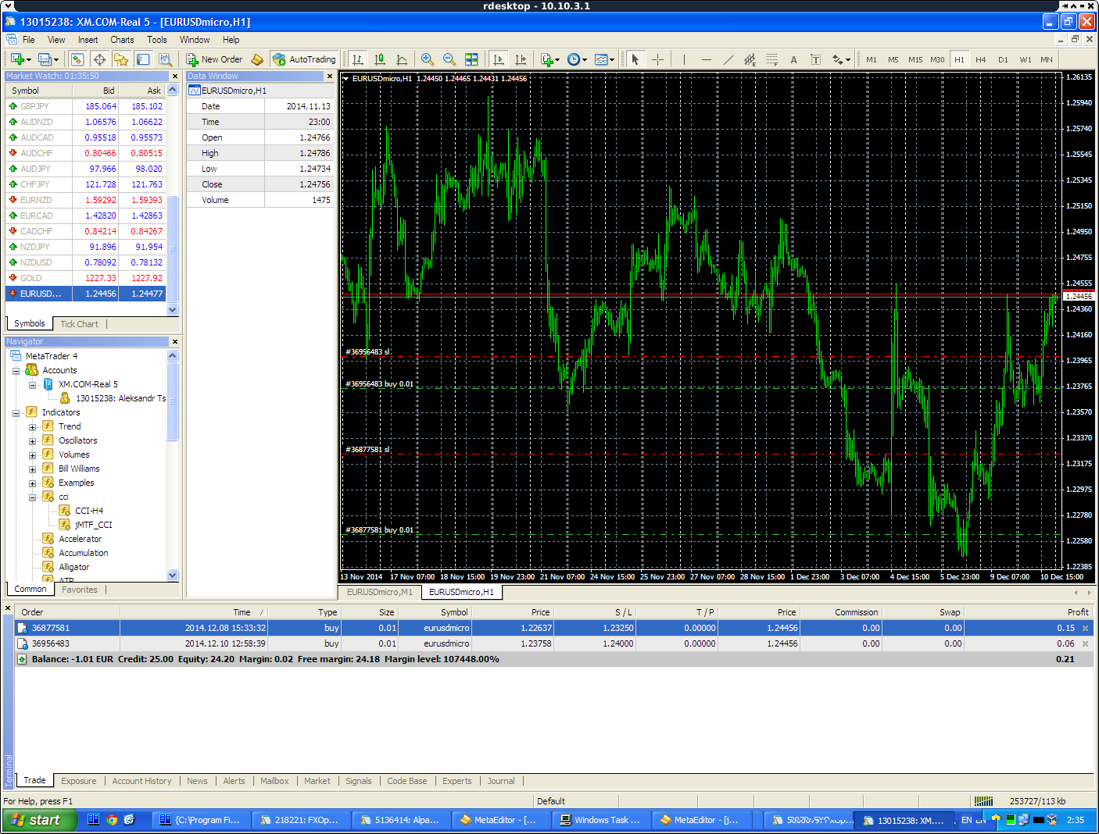Screen dimensions: 1099x834
Task: Expand the Trend indicators folder
Action: coord(32,427)
